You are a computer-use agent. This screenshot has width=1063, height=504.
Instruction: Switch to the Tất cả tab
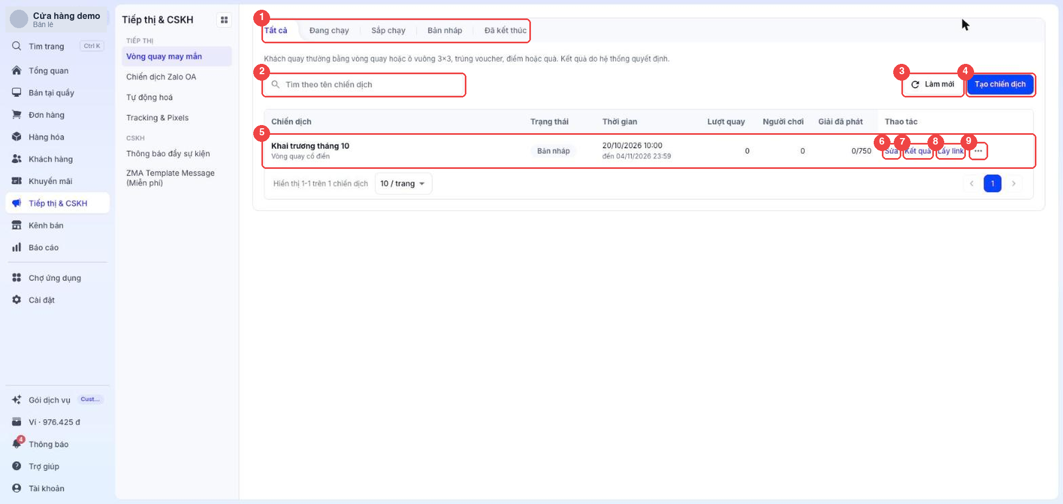point(276,30)
